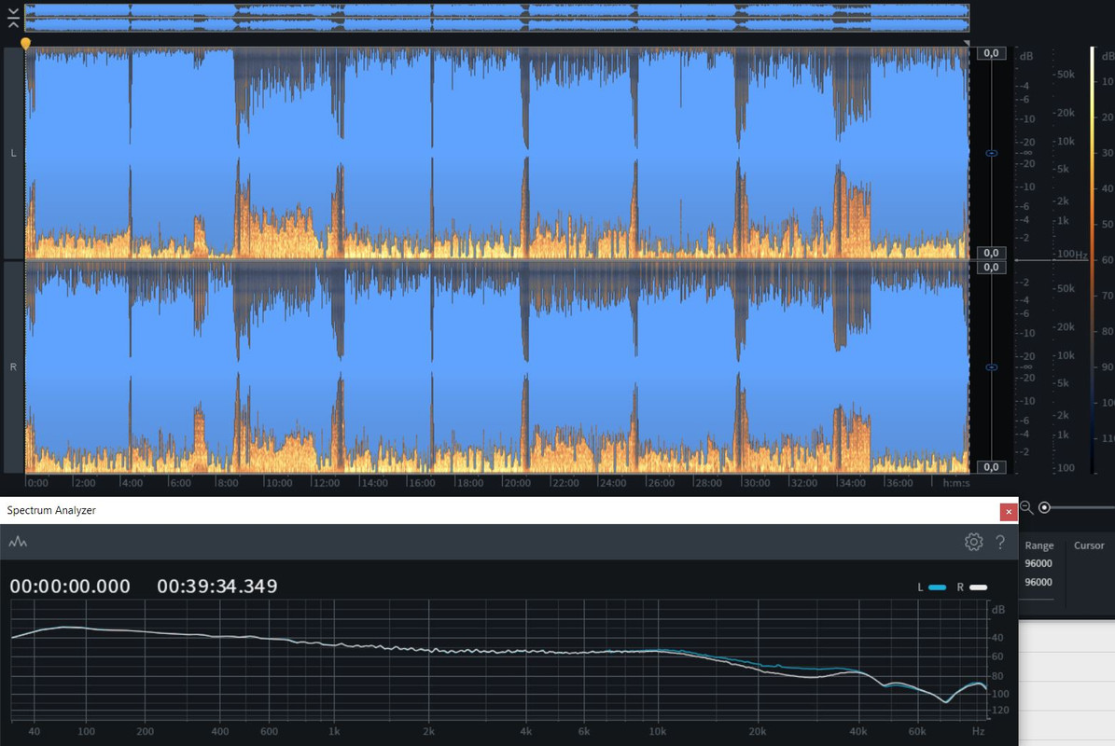Click 20:00 on the timeline ruler
The image size is (1115, 746).
click(x=517, y=483)
